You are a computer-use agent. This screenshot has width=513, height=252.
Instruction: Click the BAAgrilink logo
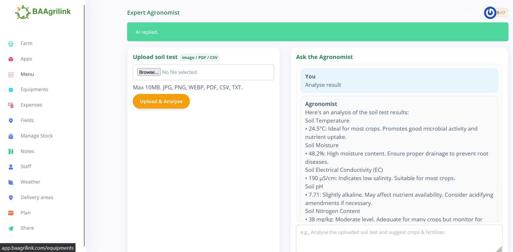pyautogui.click(x=43, y=12)
